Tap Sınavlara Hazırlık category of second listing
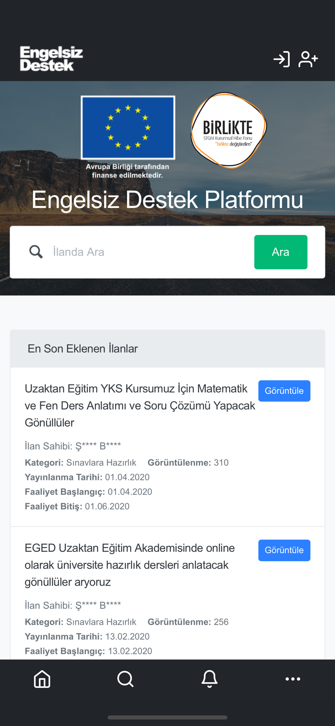The height and width of the screenshot is (726, 335). coord(101,622)
